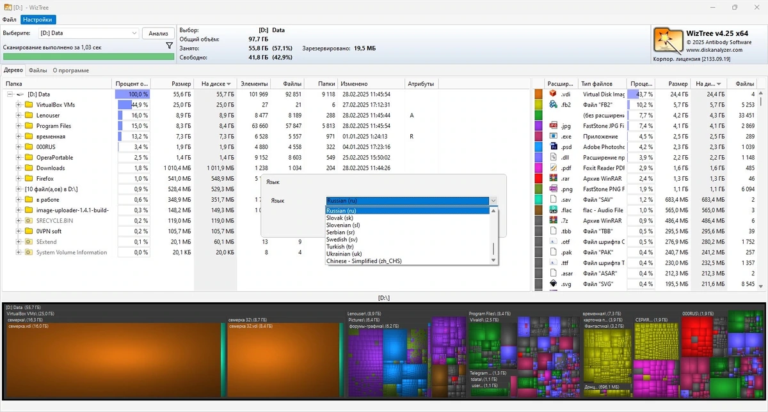Click the .jpg FastStone file icon
This screenshot has width=768, height=412.
[554, 126]
